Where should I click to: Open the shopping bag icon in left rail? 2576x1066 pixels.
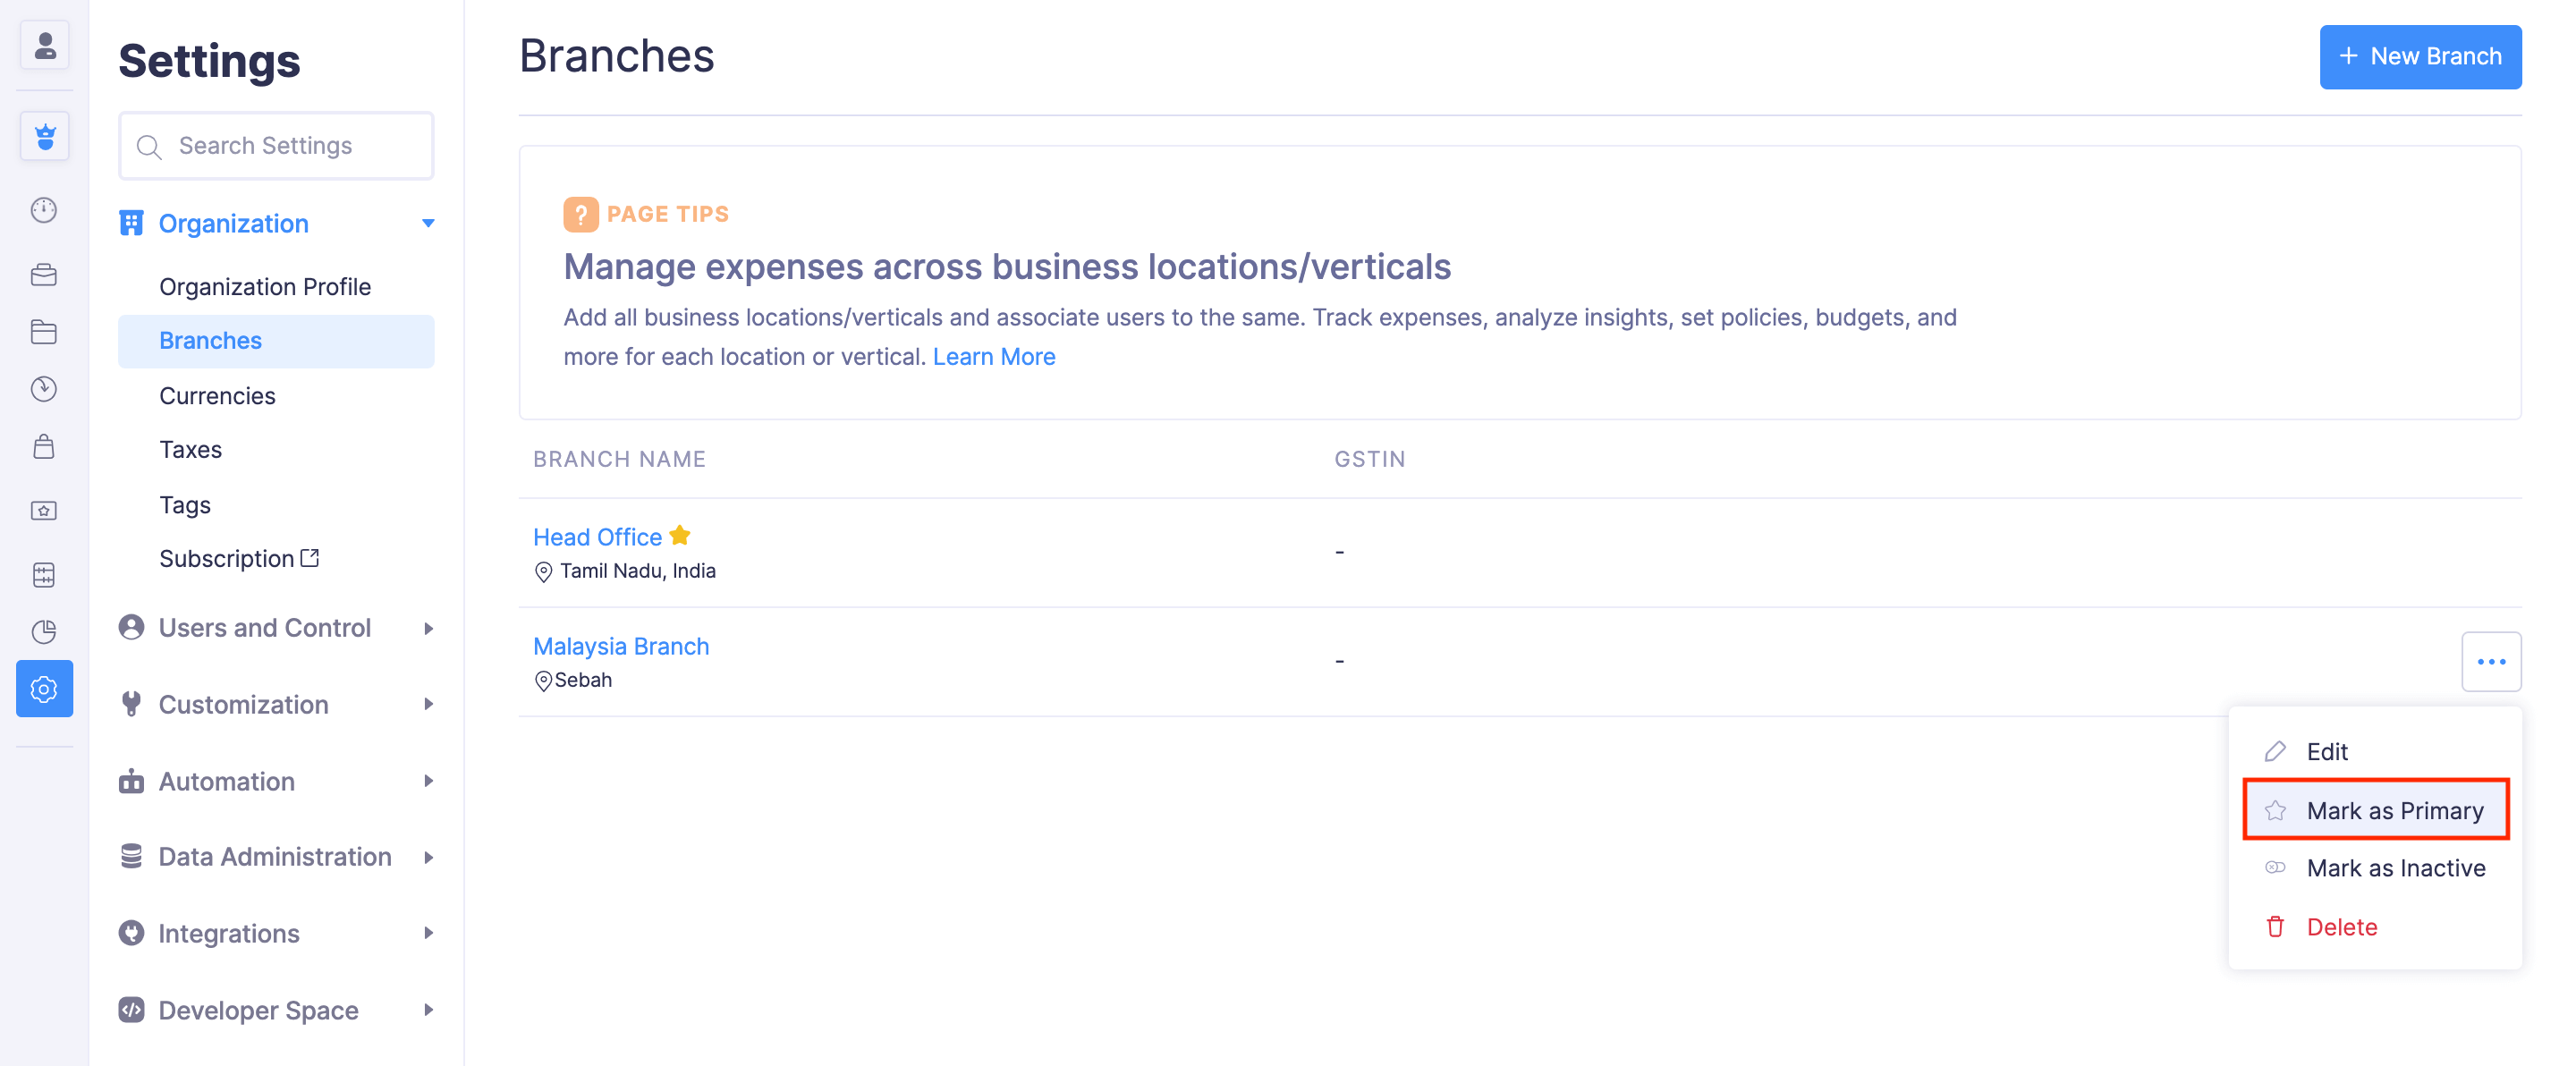44,447
